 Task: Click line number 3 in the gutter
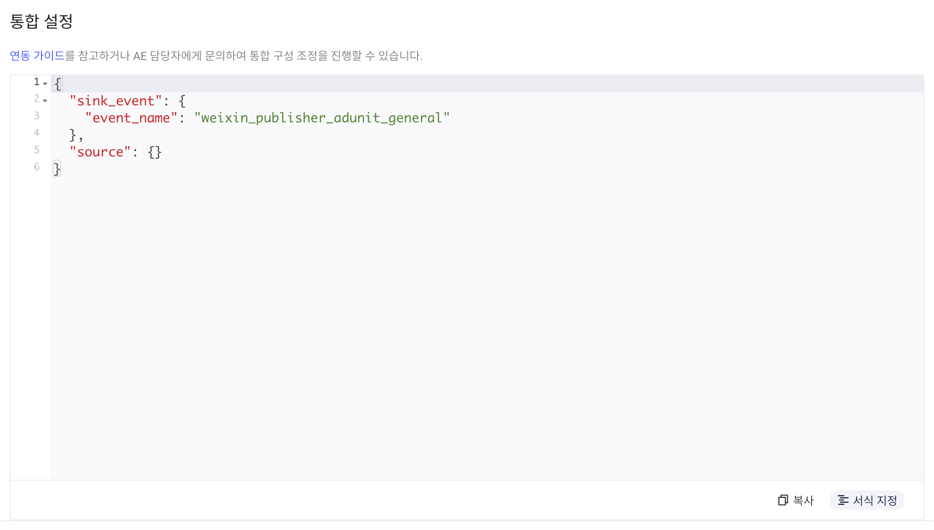pyautogui.click(x=36, y=116)
